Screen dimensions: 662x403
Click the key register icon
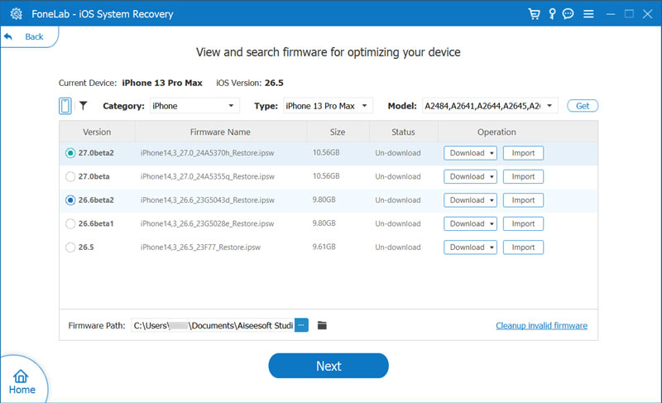click(x=552, y=14)
